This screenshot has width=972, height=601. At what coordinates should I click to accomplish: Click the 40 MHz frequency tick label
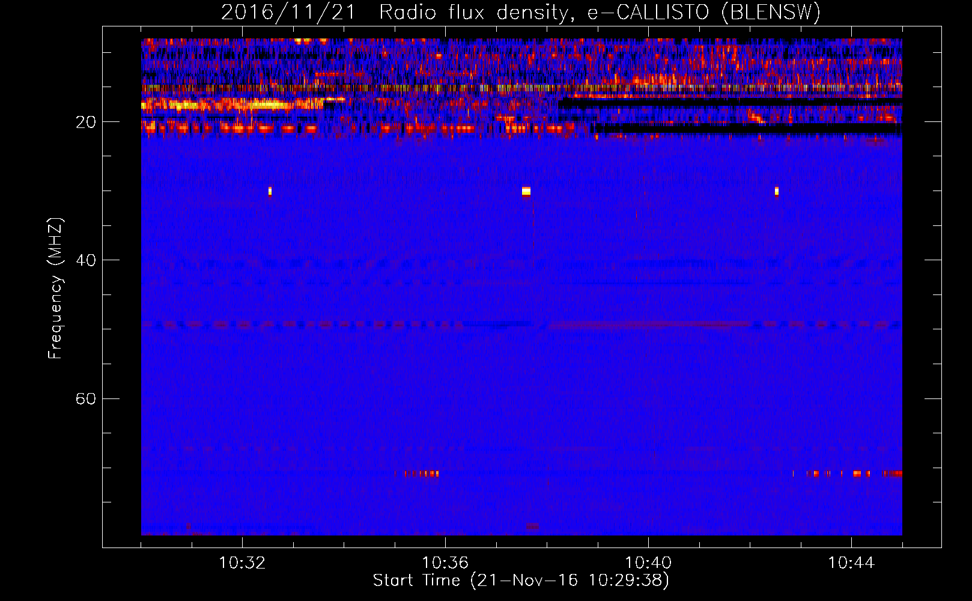pyautogui.click(x=86, y=260)
